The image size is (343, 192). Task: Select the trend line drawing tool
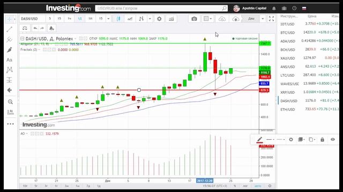click(x=10, y=29)
